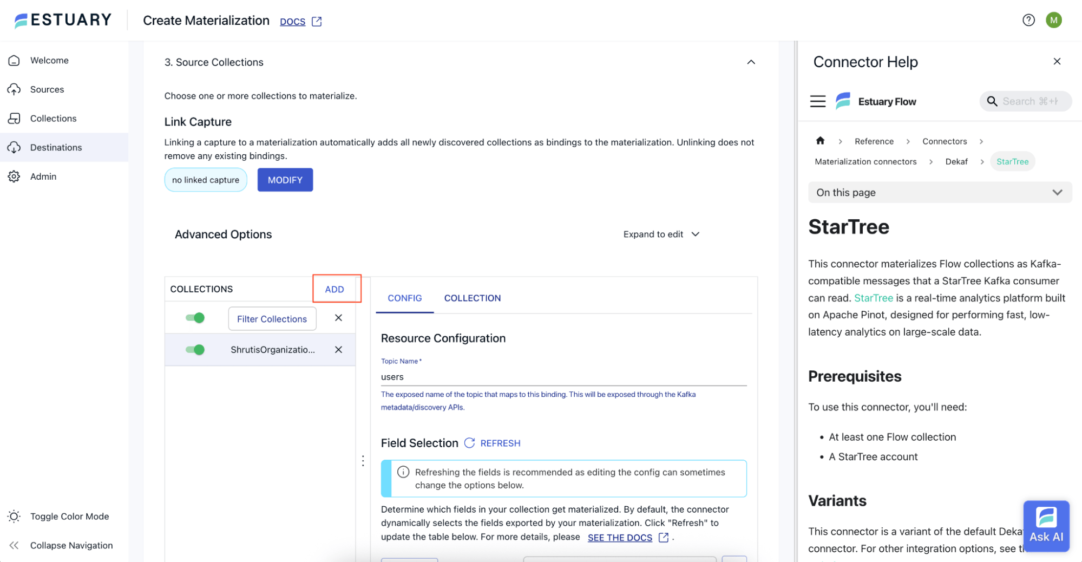Remove the ShrutisOrganizatio... collection with its X
The height and width of the screenshot is (562, 1082).
(x=338, y=350)
